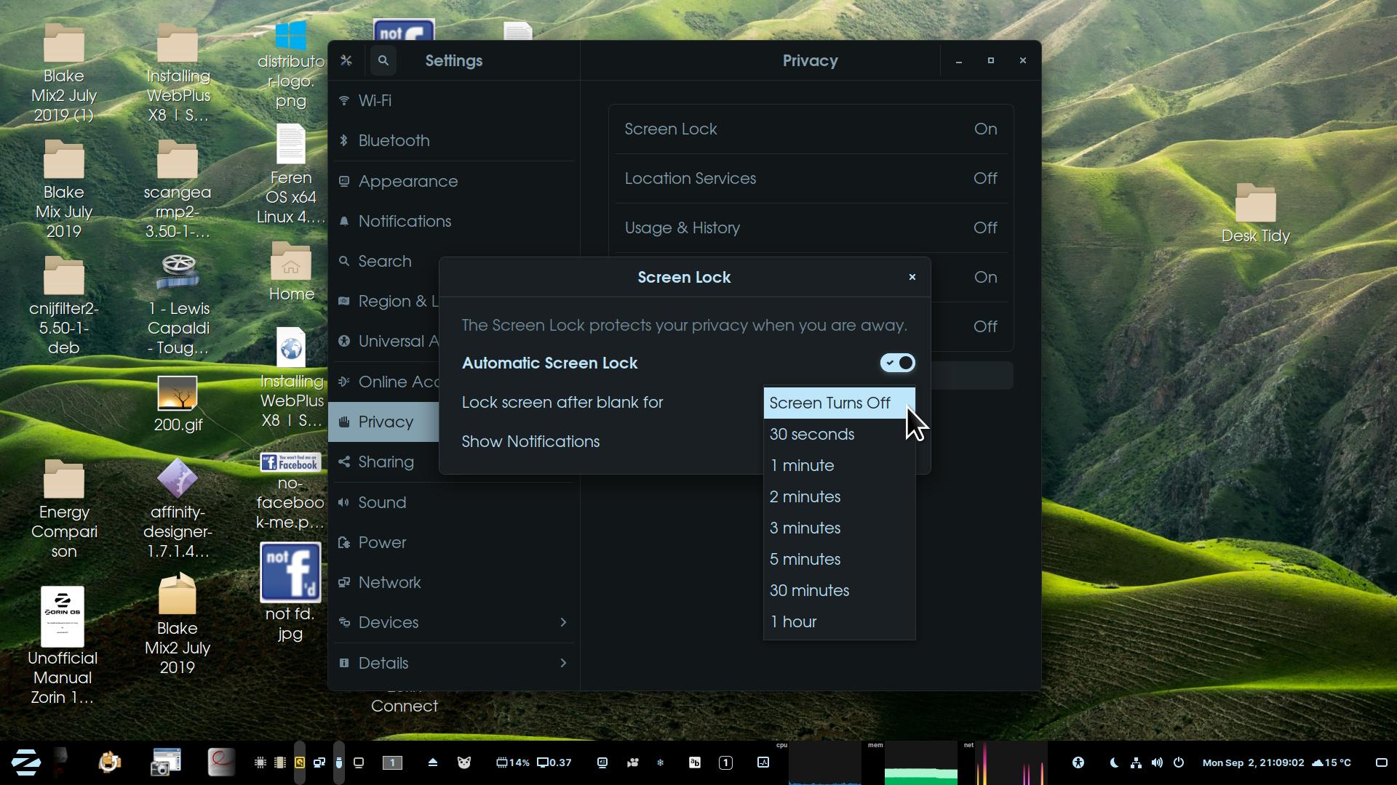The height and width of the screenshot is (785, 1397).
Task: Select 30 seconds from the dropdown list
Action: tap(811, 434)
